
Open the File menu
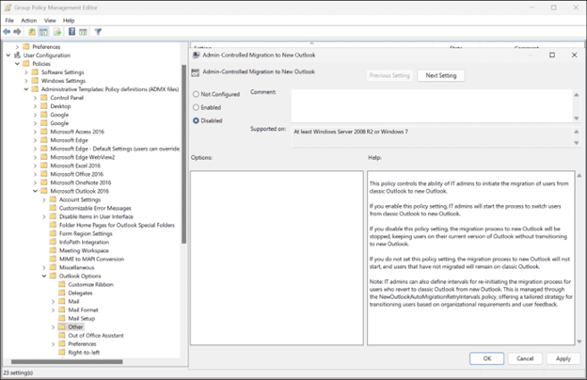pos(9,21)
